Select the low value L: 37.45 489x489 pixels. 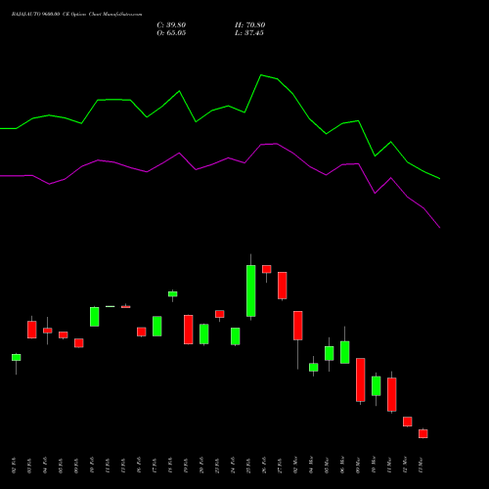pyautogui.click(x=249, y=33)
